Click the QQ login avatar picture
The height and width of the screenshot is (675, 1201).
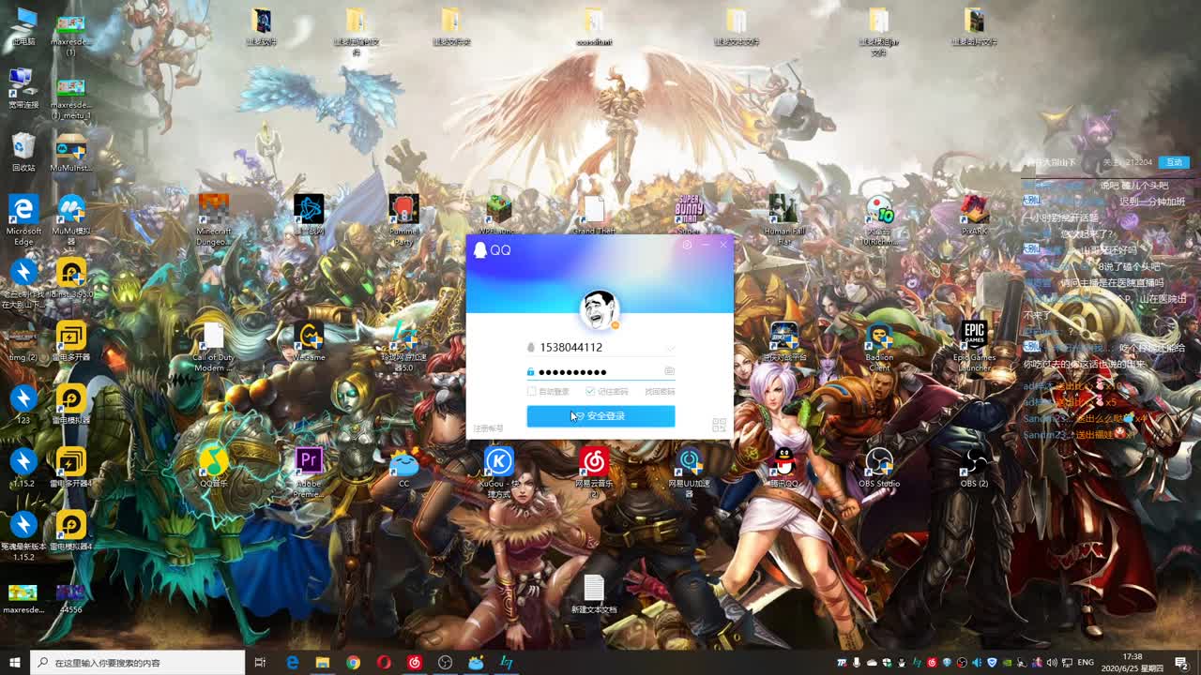600,309
